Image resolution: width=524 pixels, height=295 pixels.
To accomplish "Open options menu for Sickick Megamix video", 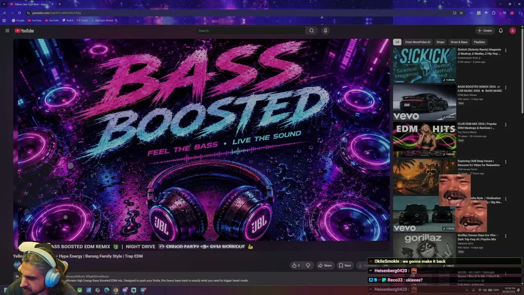I will (506, 50).
